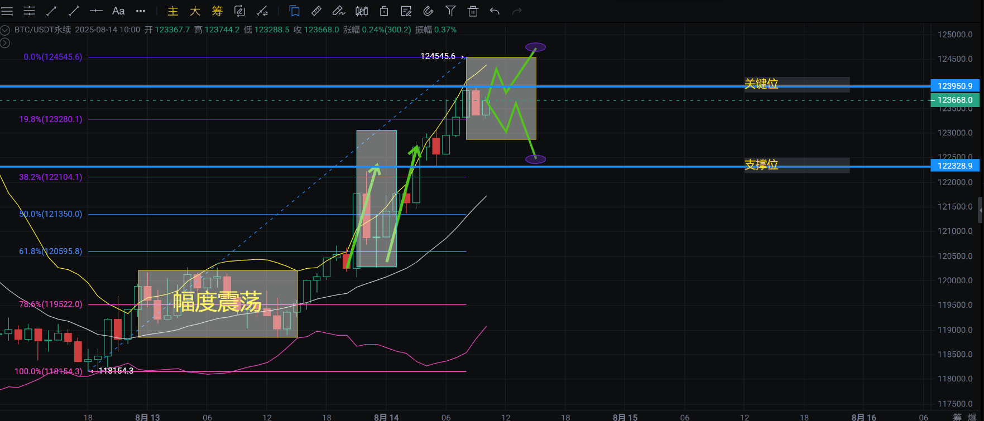Click the sync drawing refresh icon
This screenshot has height=421, width=984.
pyautogui.click(x=239, y=11)
